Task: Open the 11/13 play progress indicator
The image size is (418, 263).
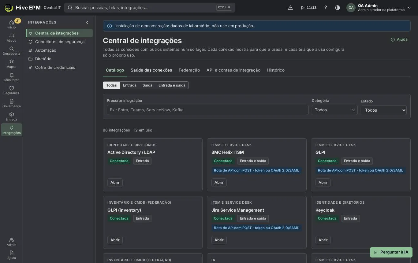Action: (308, 8)
